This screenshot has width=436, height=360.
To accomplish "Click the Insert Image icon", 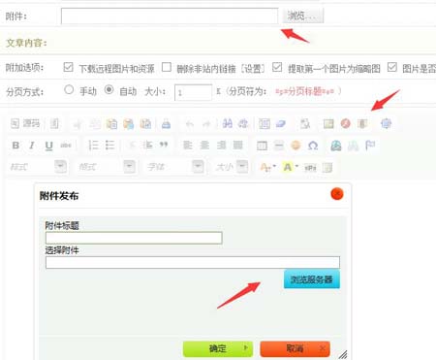I will (x=328, y=123).
